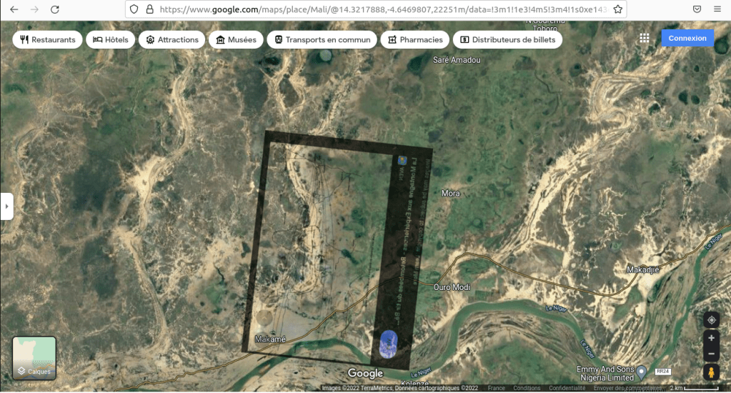Click the zoom in plus button
Screen dimensions: 731x393
711,338
